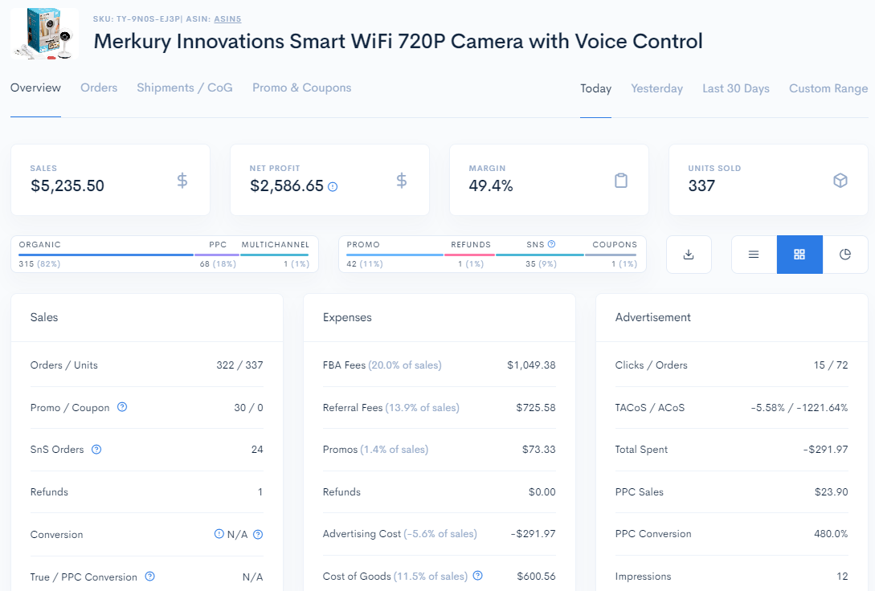
Task: Click the Sales value $5,235.50
Action: click(67, 185)
